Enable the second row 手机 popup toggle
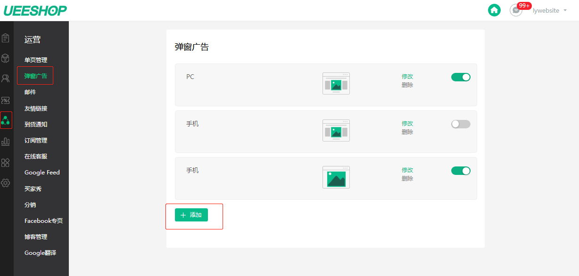The height and width of the screenshot is (276, 579). pyautogui.click(x=461, y=124)
